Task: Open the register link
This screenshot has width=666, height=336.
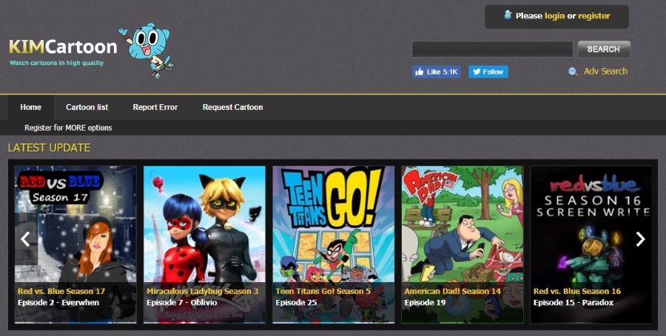Action: pos(593,16)
